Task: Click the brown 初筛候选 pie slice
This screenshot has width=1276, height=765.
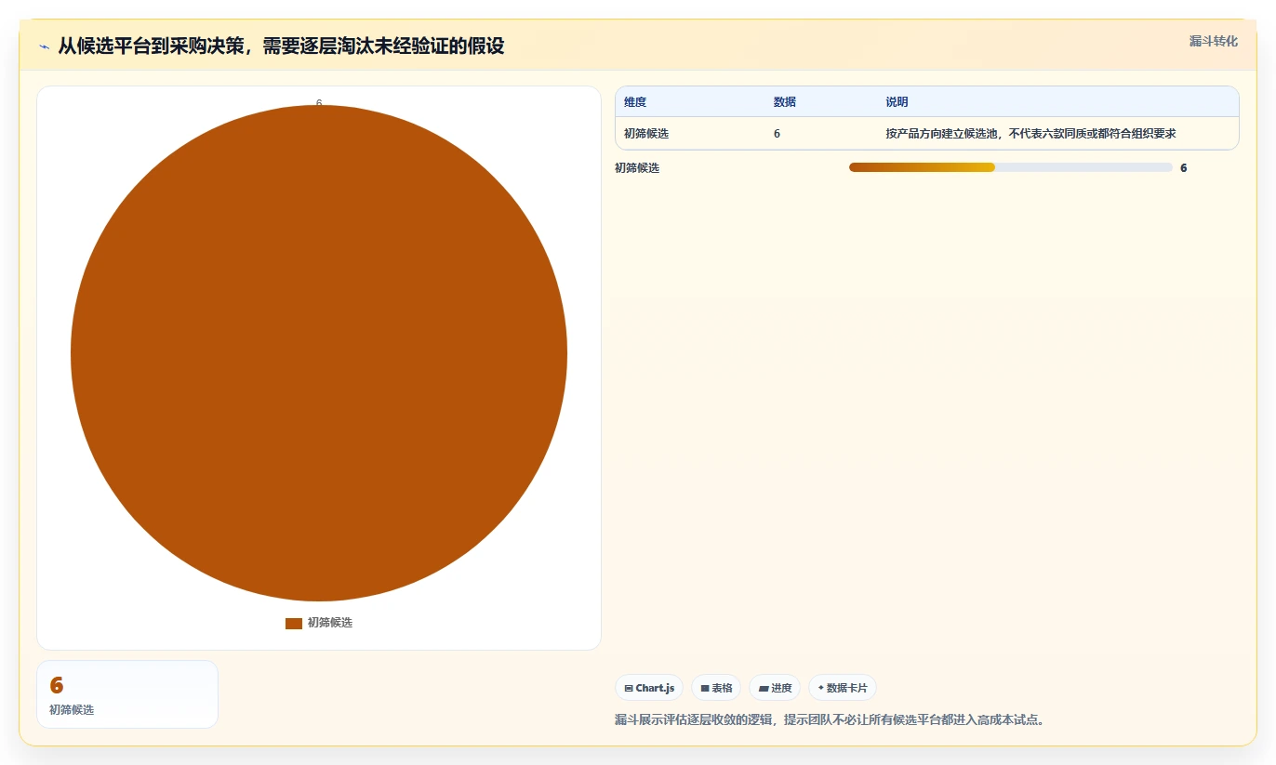Action: coord(319,353)
